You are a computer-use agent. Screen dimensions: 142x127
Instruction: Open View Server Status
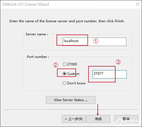tap(71, 100)
